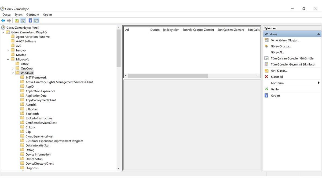Click Tüm Çalışan Görevleri Görüntüle link
Image resolution: width=322 pixels, height=181 pixels.
[x=292, y=58]
